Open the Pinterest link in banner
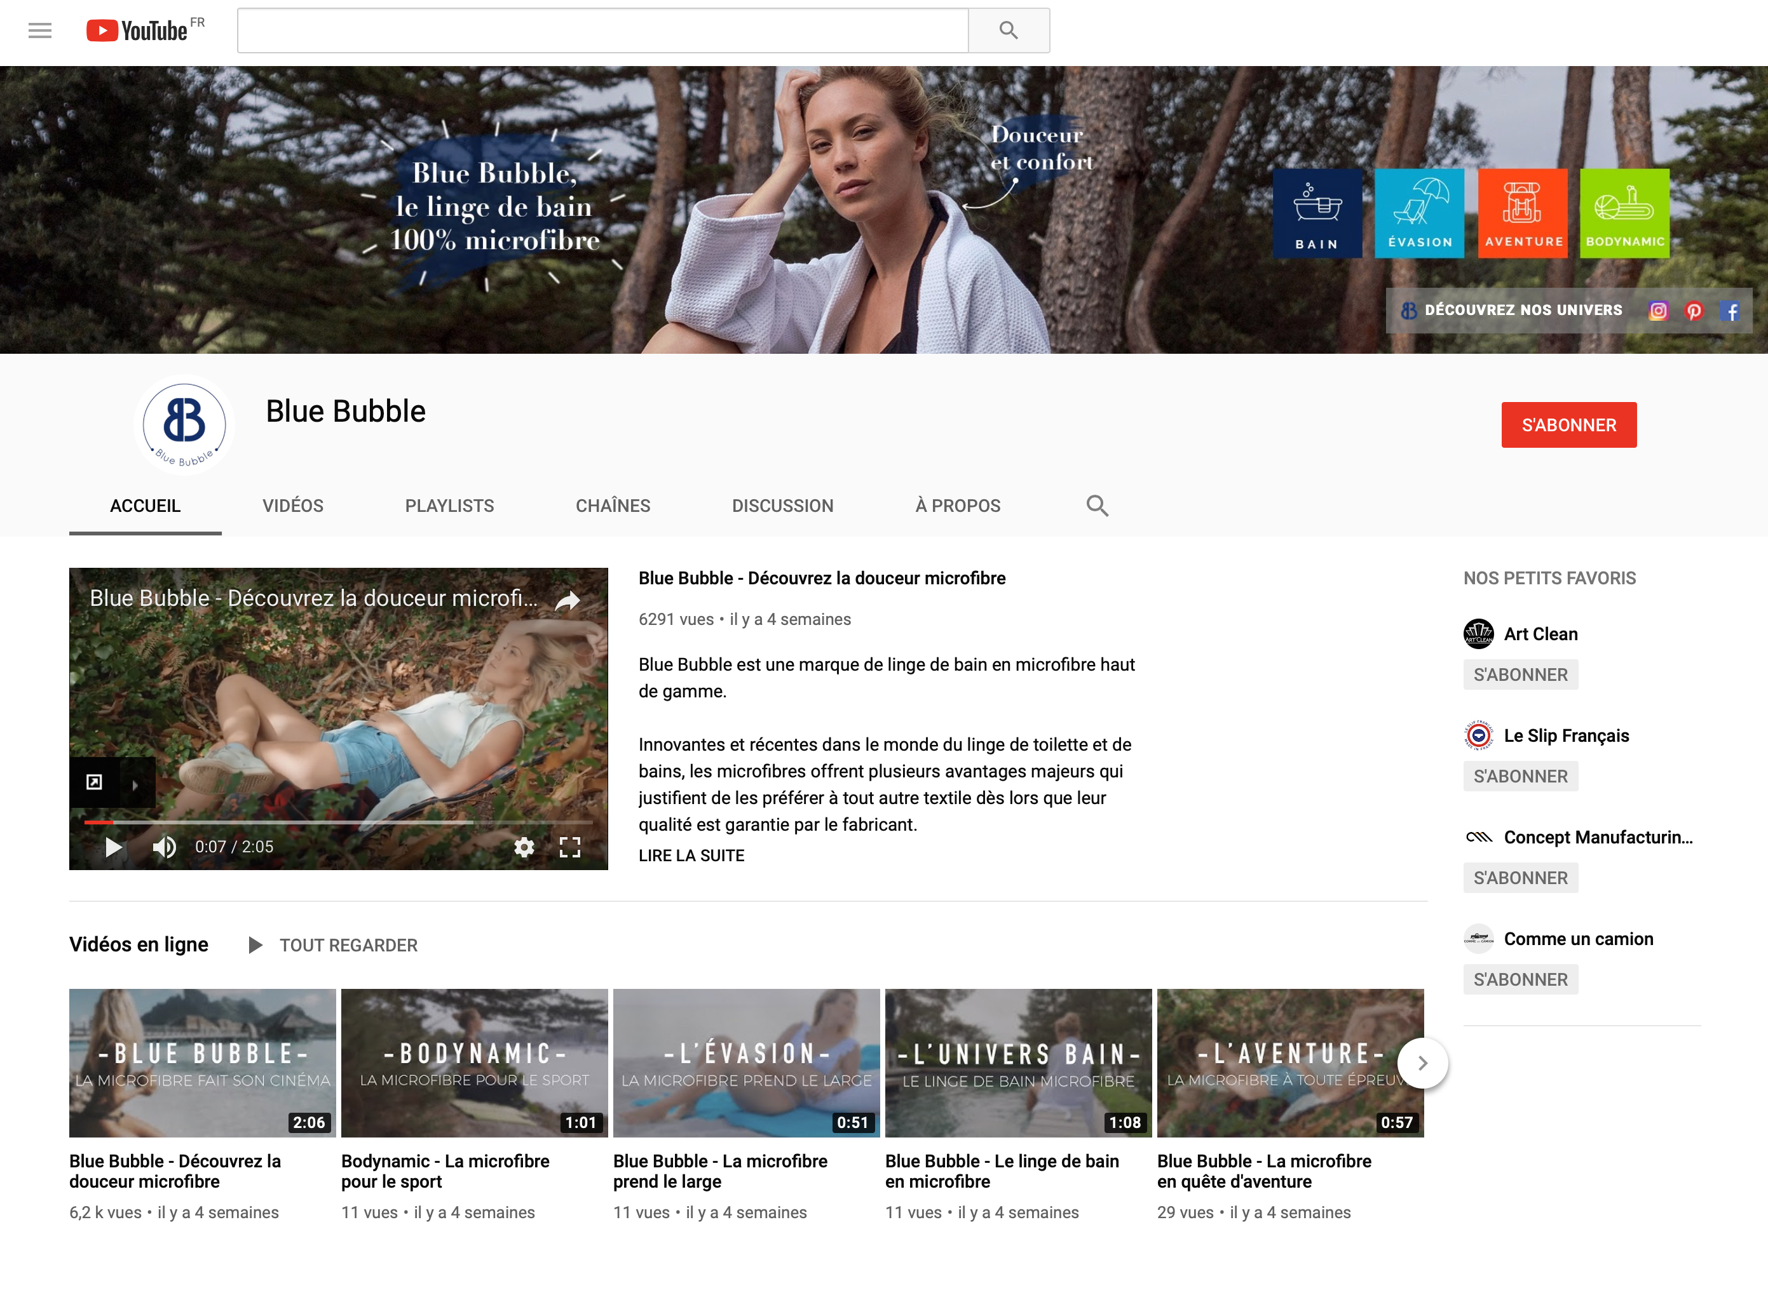 1694,311
